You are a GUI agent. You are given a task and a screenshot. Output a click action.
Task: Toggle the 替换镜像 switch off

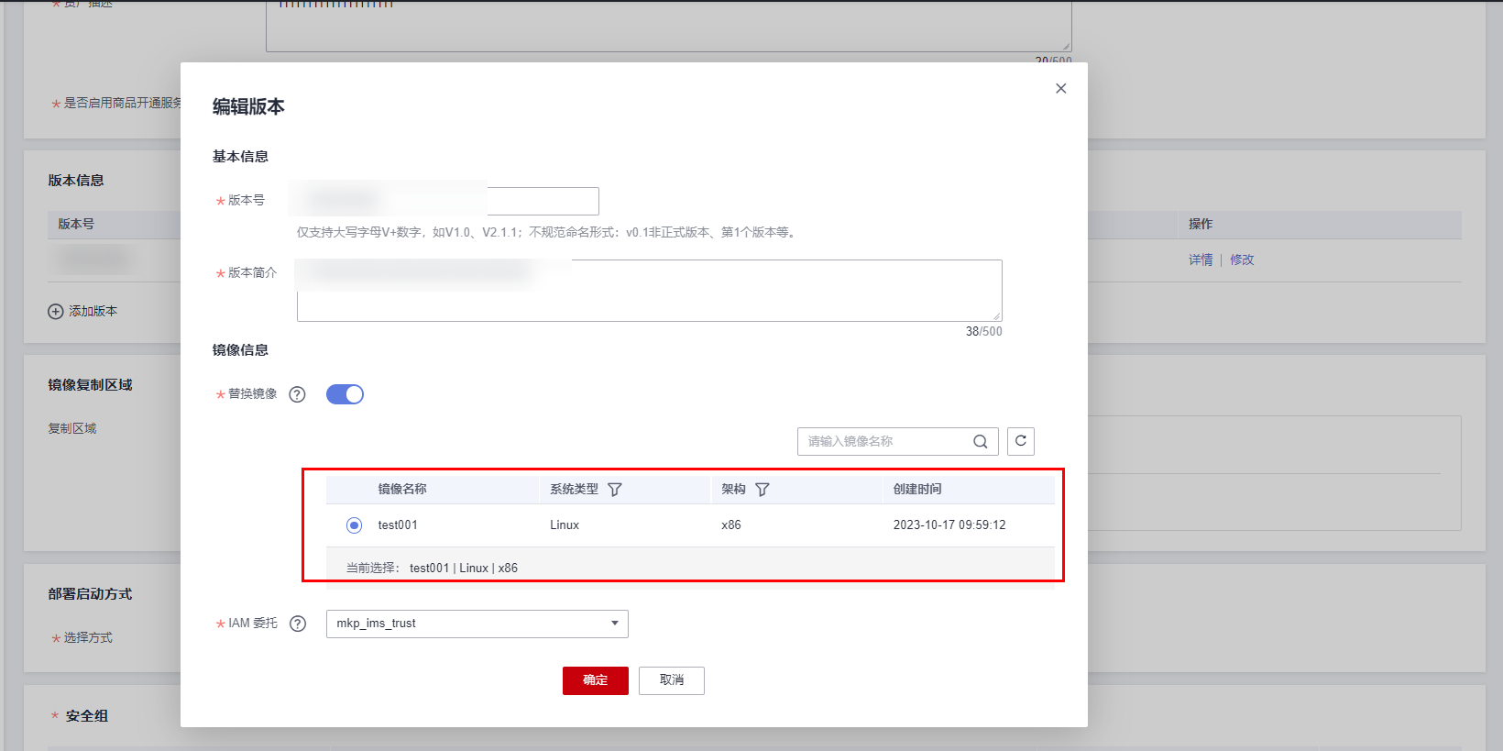point(345,394)
